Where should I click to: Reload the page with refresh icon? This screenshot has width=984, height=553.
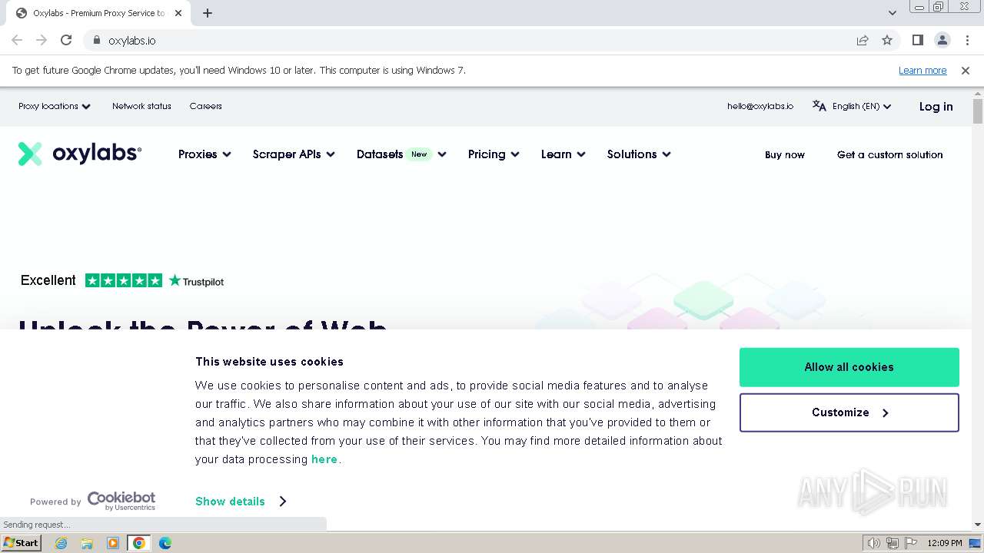tap(66, 40)
